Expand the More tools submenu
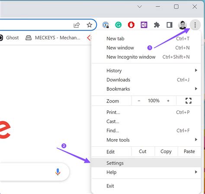205x194 pixels. pyautogui.click(x=146, y=140)
